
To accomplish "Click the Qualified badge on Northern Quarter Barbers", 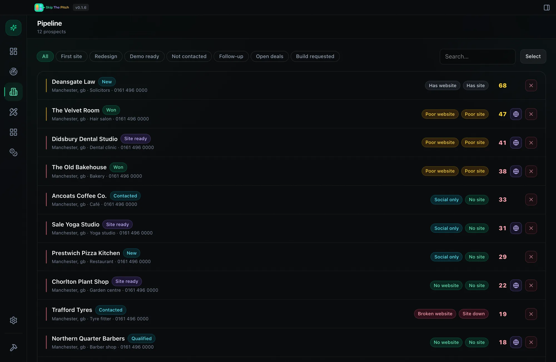I will (x=142, y=338).
